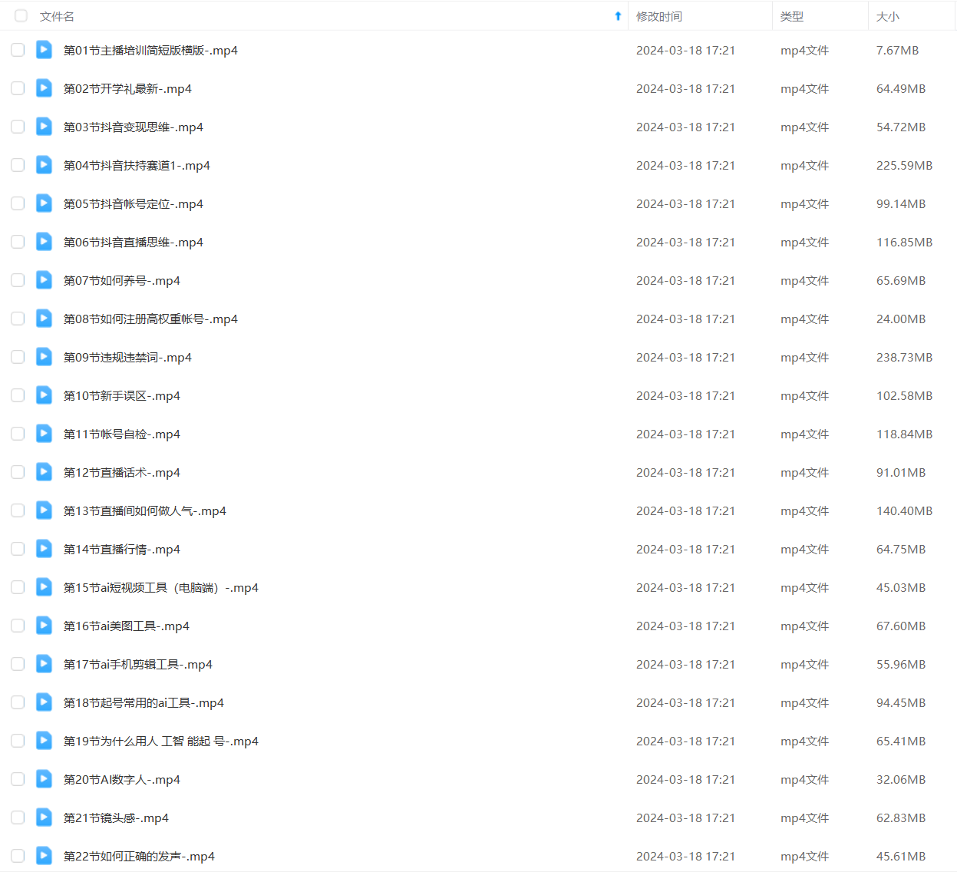
Task: Sort by the 大小 column header
Action: point(888,16)
